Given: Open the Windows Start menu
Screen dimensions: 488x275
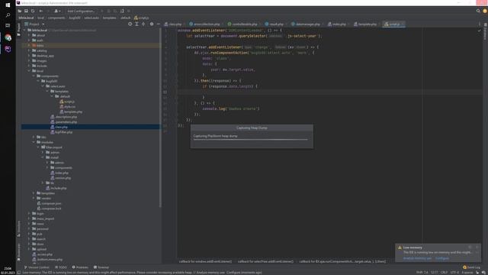Looking at the screenshot, I should coord(8,5).
